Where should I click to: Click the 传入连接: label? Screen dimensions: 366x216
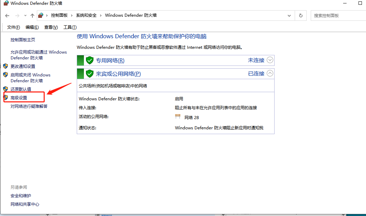(x=88, y=108)
